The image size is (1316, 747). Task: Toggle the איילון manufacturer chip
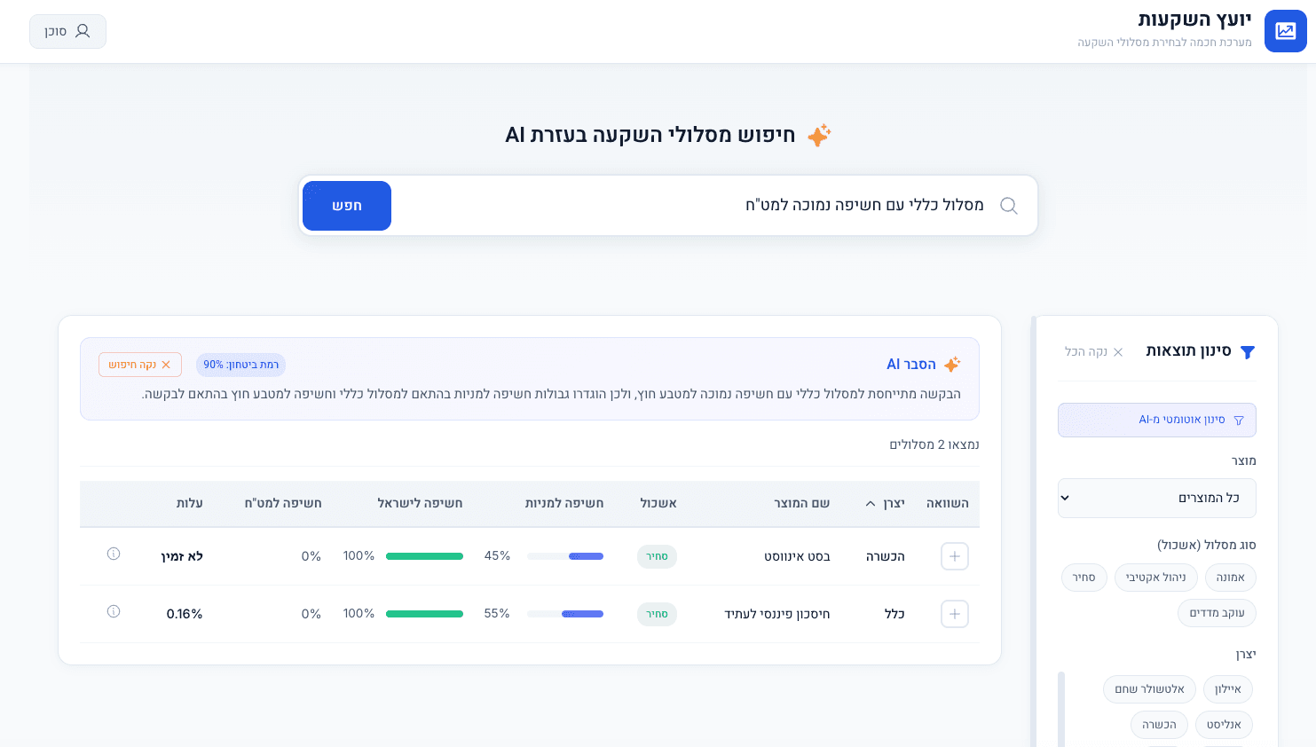(x=1228, y=689)
